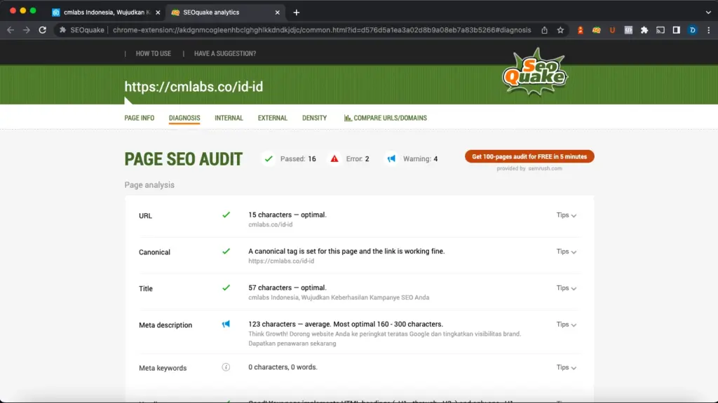
Task: Open the INTERNAL tab
Action: coord(229,118)
